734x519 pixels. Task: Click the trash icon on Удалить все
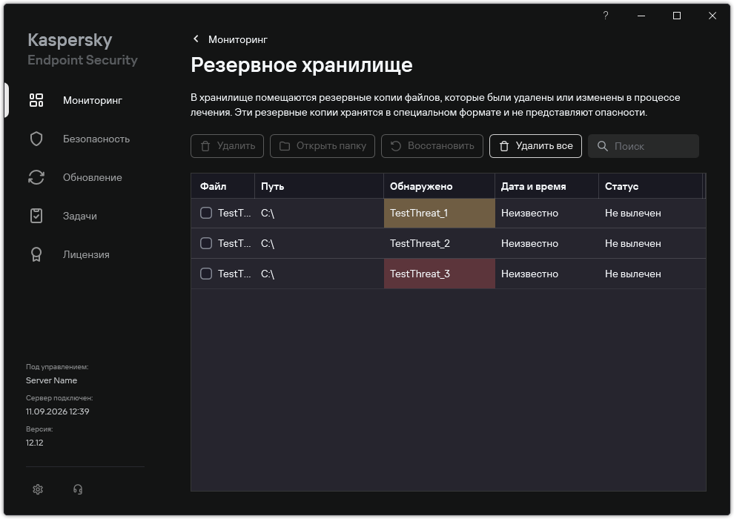point(503,146)
